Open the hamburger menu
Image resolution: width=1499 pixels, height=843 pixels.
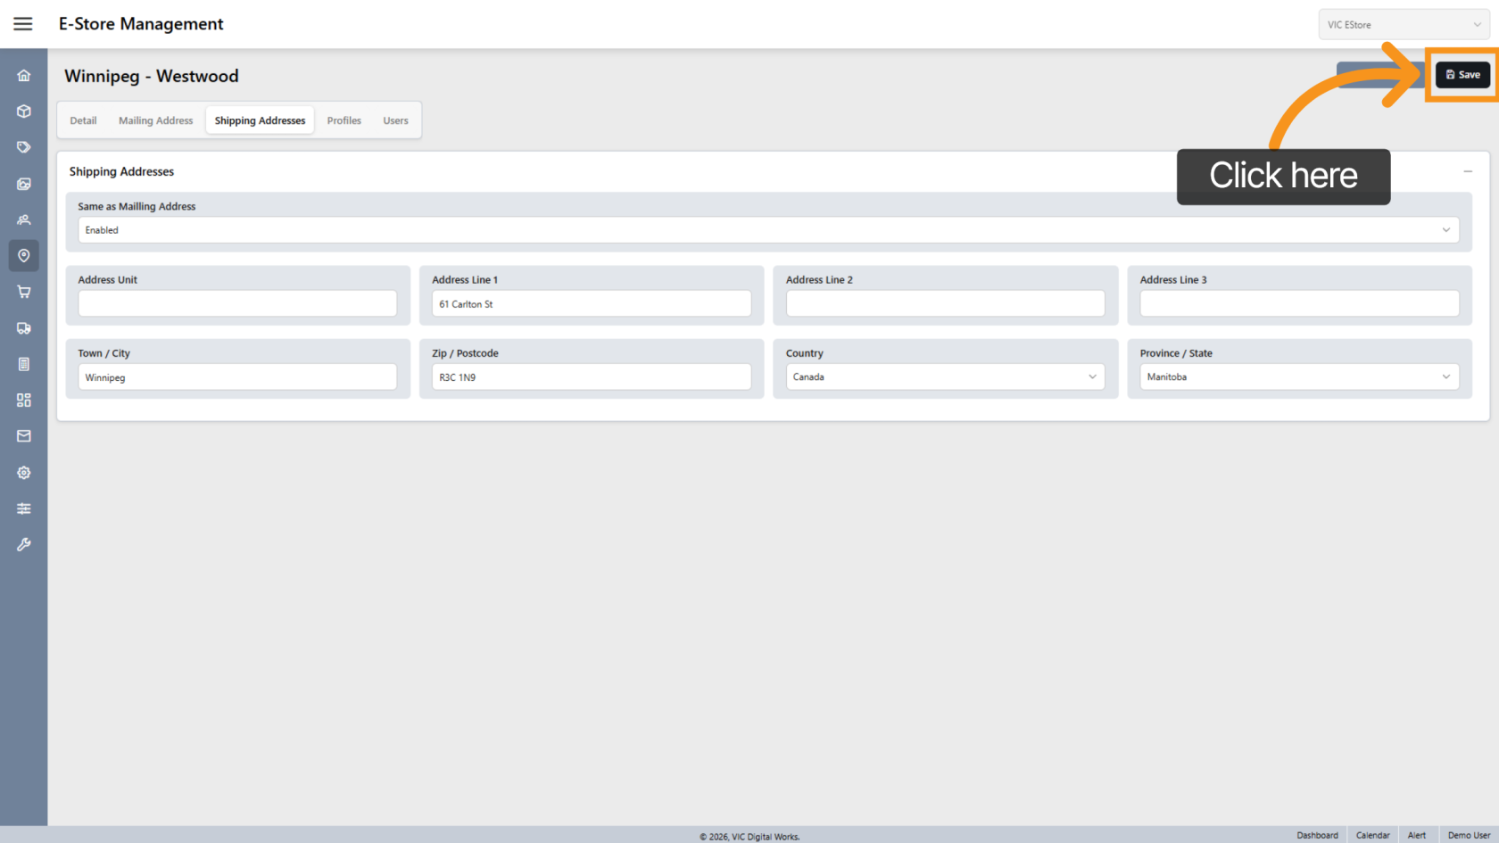point(23,24)
